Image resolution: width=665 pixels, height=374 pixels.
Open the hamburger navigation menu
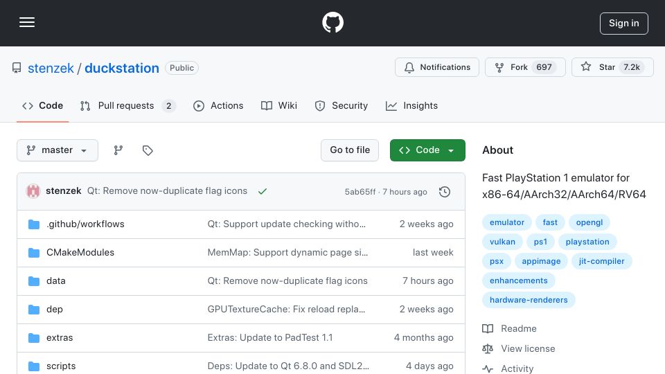27,22
